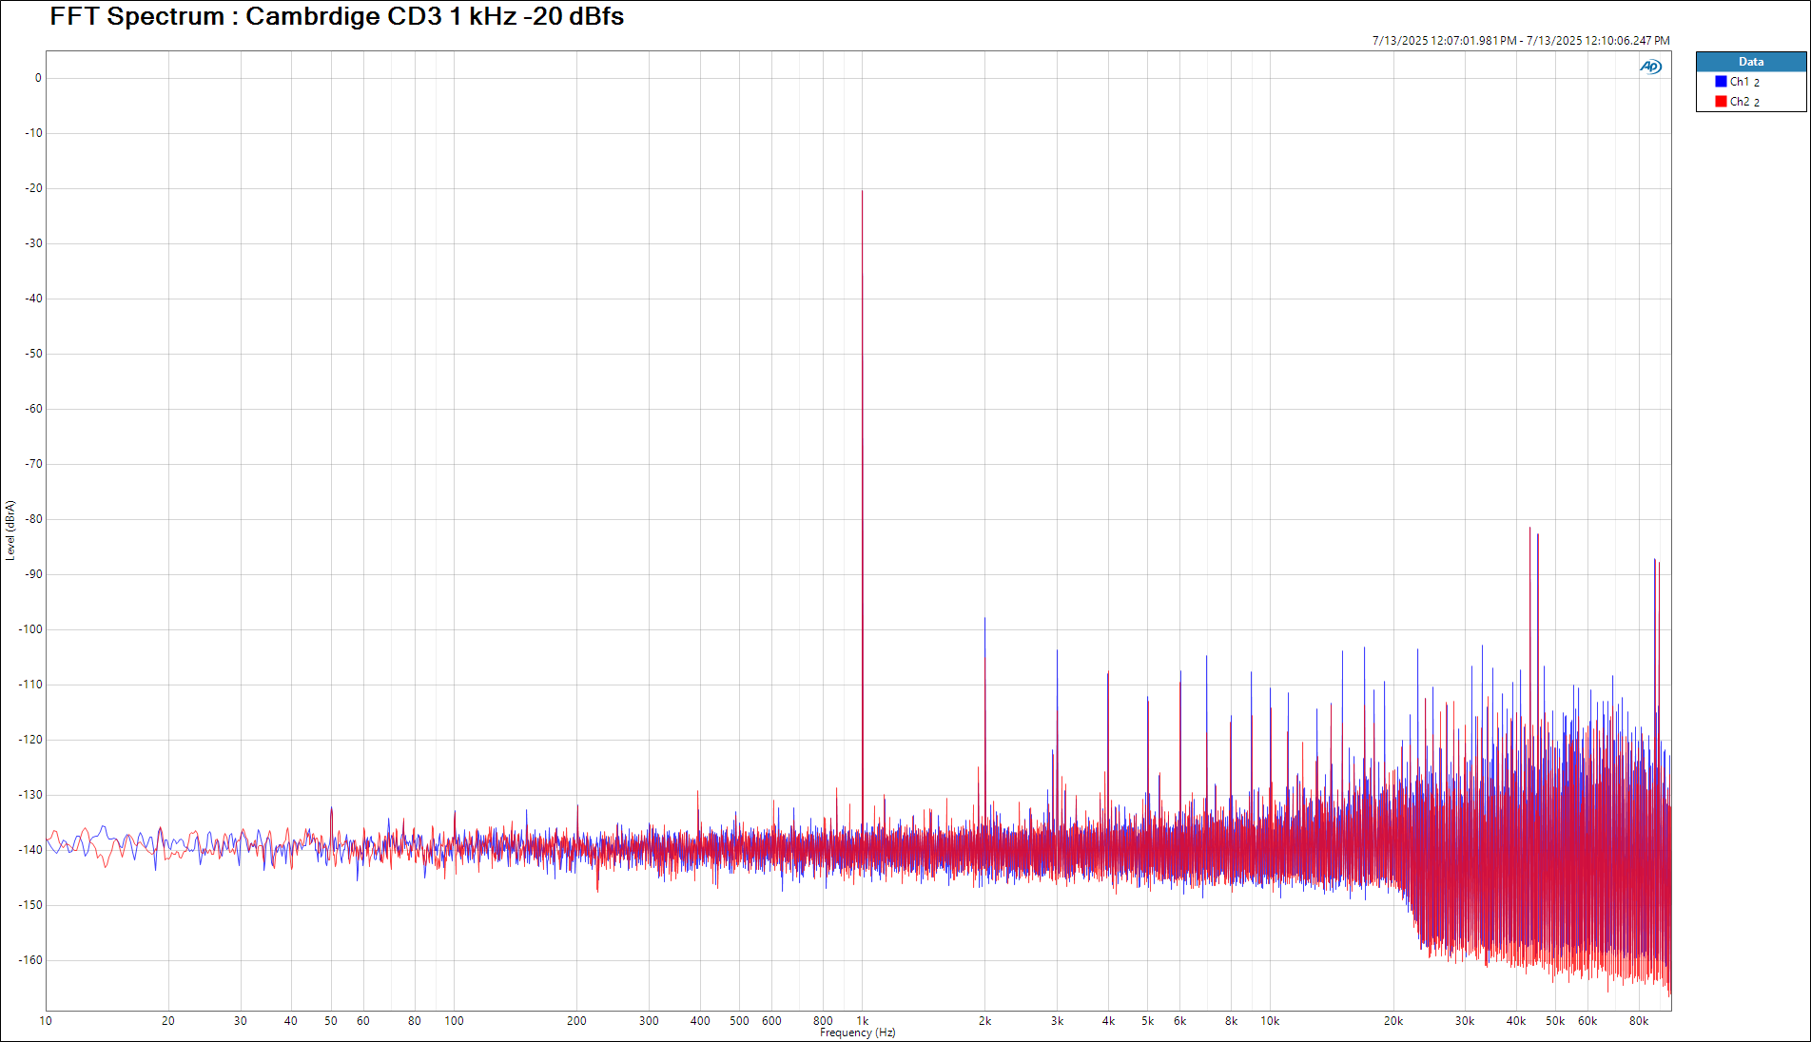Click the tall peak near 88 kHz
This screenshot has height=1042, width=1811.
pos(1655,561)
